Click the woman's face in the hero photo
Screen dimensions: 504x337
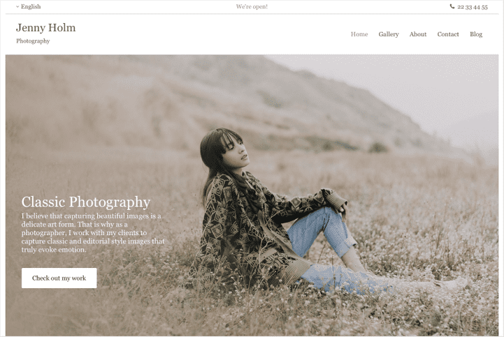[x=235, y=151]
